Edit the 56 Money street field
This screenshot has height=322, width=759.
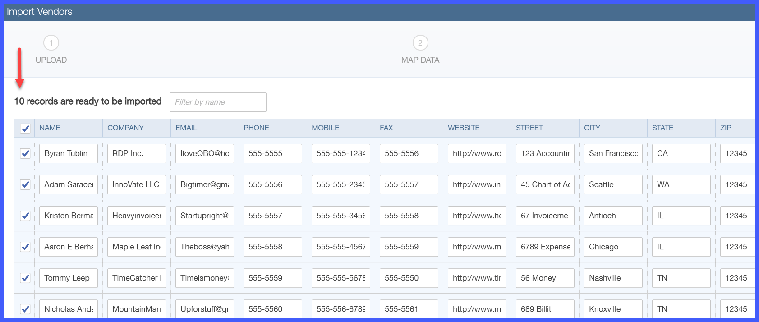(545, 278)
